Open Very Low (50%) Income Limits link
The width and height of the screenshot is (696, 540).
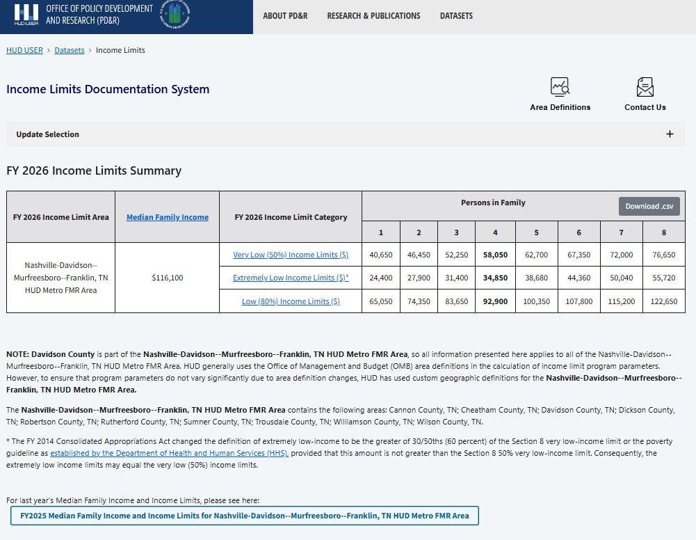click(291, 255)
